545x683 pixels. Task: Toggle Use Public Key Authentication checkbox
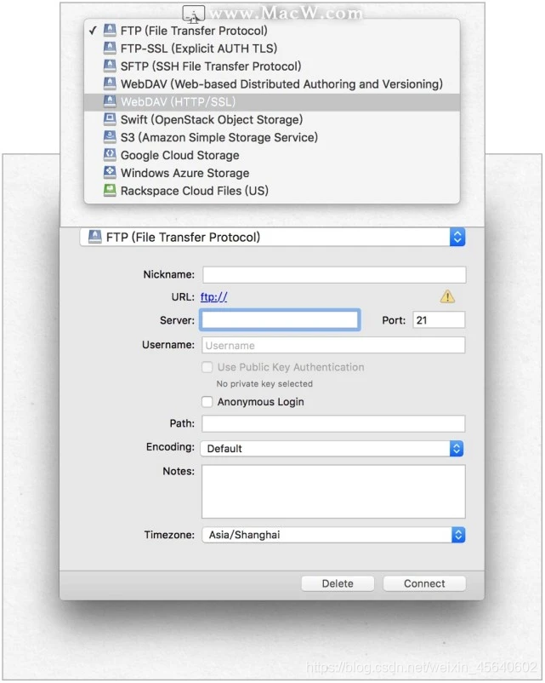pyautogui.click(x=207, y=367)
